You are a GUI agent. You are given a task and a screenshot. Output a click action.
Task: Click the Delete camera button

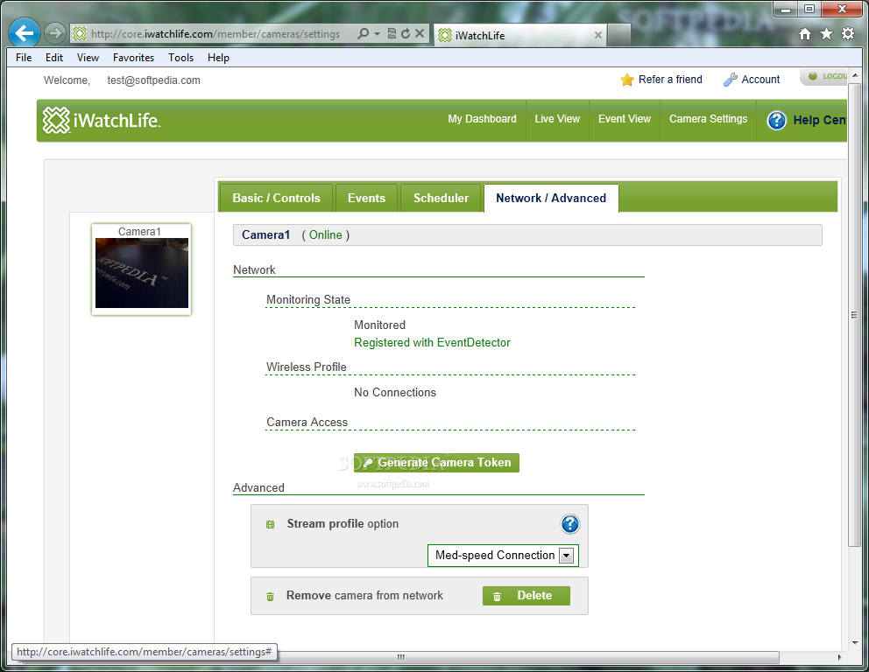(x=526, y=596)
